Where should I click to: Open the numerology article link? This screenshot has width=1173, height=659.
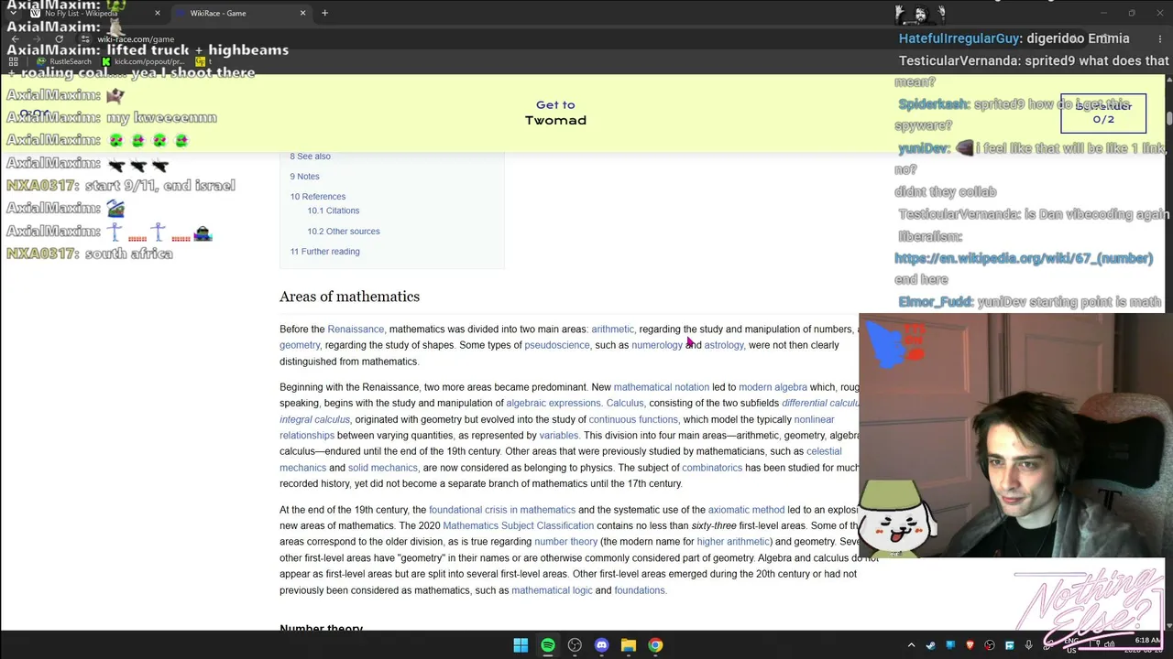click(657, 345)
